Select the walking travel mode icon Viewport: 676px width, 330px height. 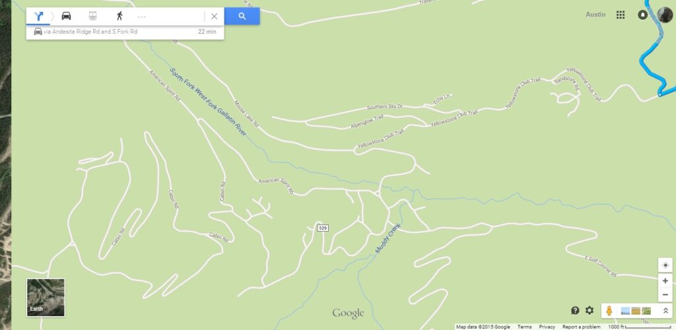[119, 16]
